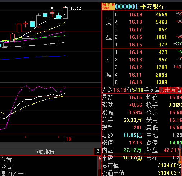Screen dimensions: 182x176
Task: Click the orange thermometer indicator at right edge
Action: pos(180,154)
